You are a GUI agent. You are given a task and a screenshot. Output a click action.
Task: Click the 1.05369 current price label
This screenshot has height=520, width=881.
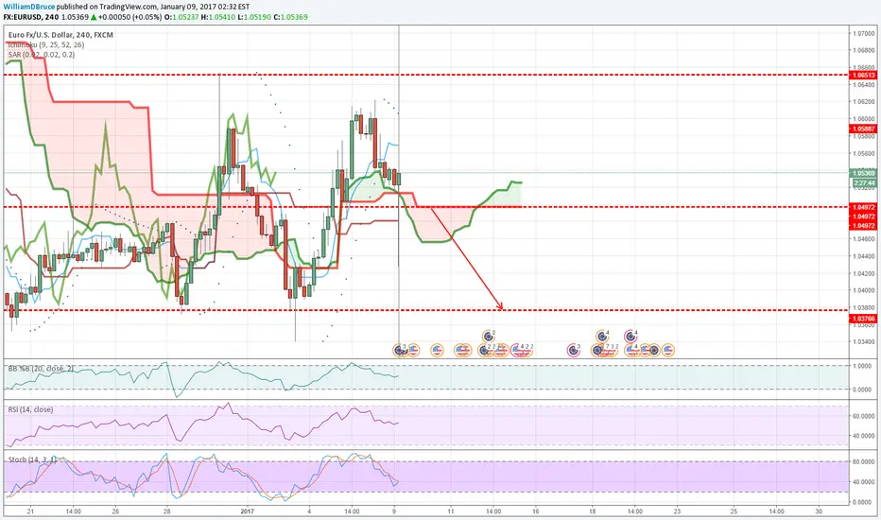click(864, 173)
